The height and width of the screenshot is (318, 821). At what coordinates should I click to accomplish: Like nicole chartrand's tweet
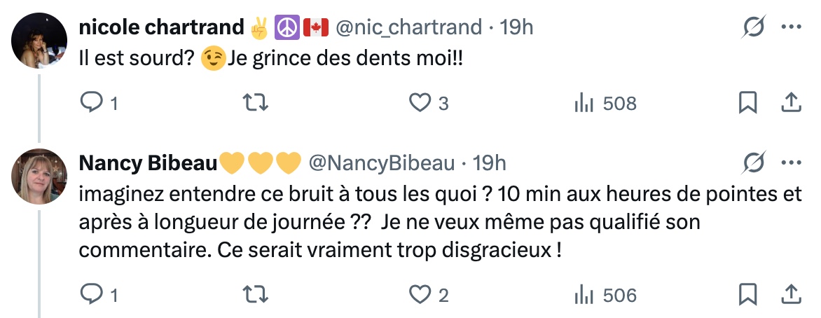click(419, 104)
